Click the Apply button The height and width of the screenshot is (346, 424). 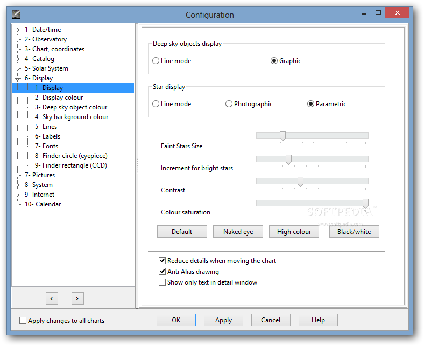click(x=223, y=320)
